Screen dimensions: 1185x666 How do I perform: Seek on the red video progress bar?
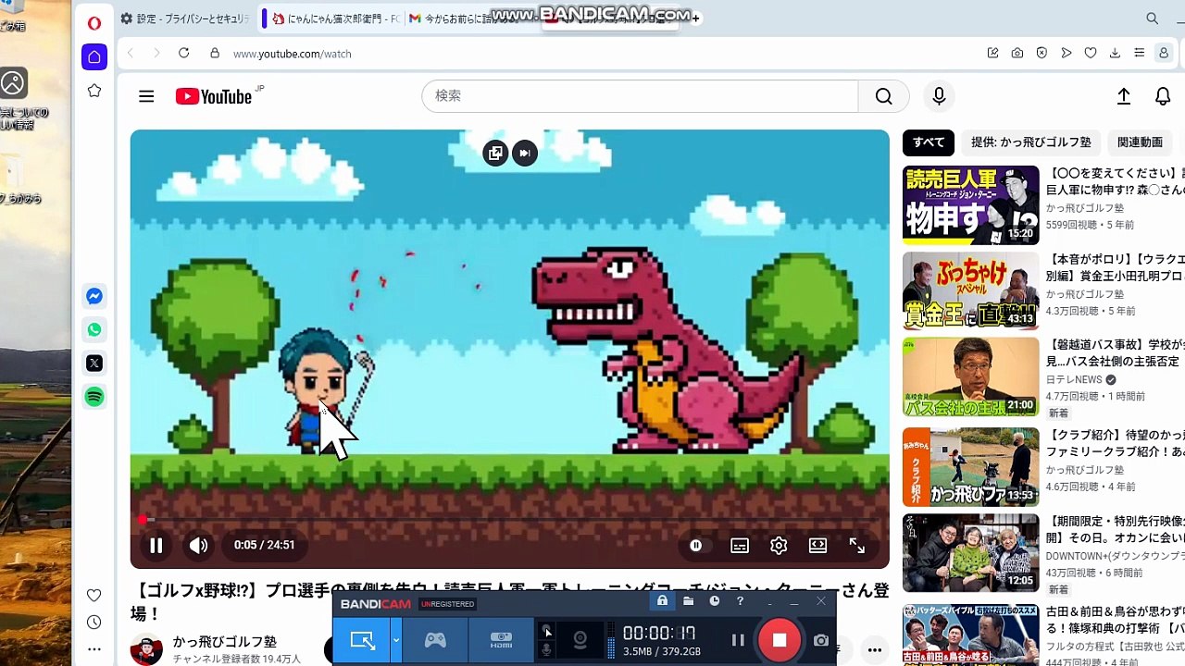tap(510, 520)
